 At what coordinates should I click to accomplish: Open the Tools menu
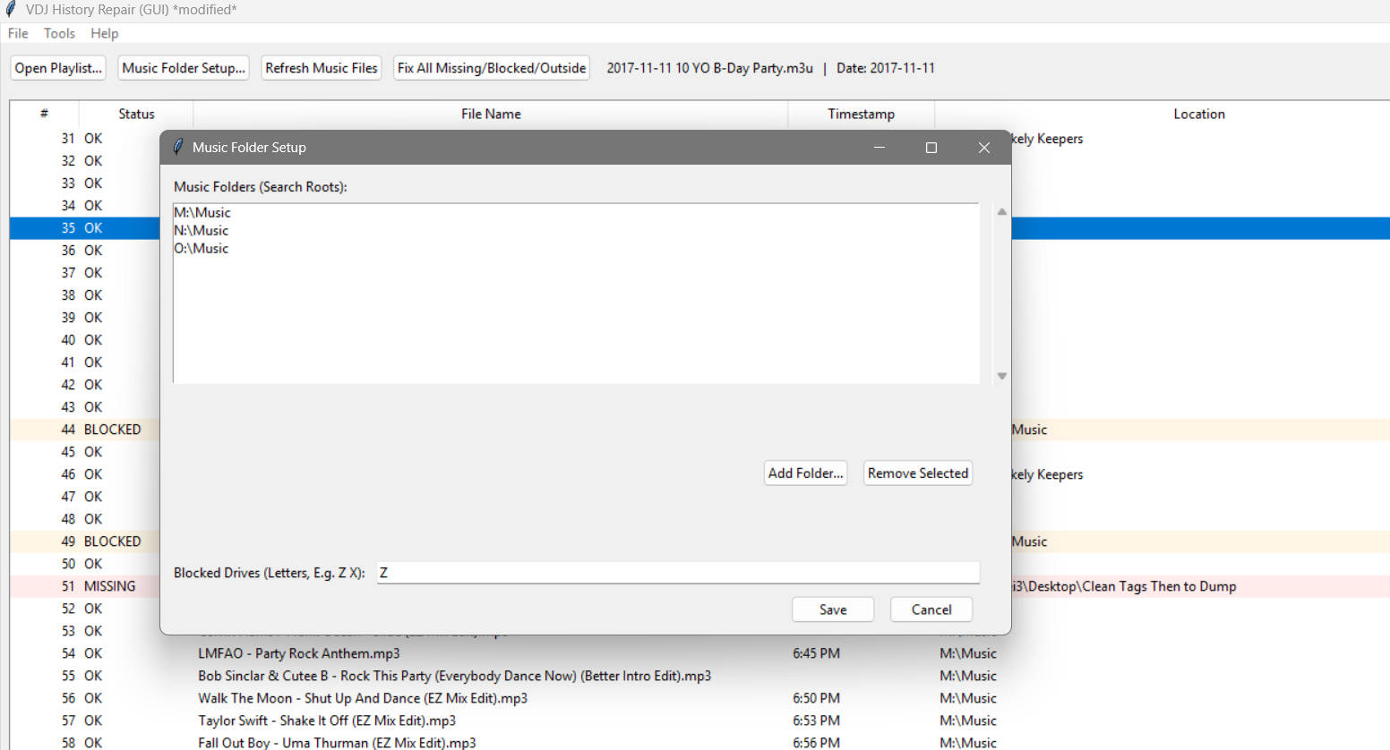(59, 33)
